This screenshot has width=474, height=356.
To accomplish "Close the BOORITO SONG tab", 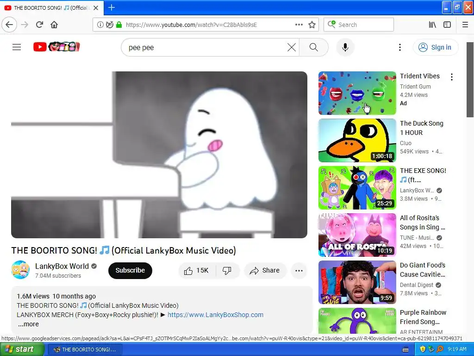I will [96, 8].
